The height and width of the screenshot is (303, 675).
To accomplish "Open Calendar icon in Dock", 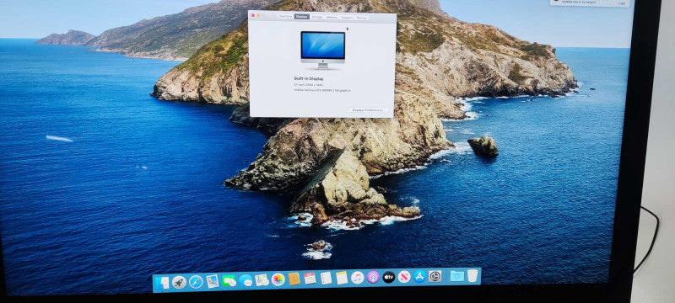I will 310,279.
